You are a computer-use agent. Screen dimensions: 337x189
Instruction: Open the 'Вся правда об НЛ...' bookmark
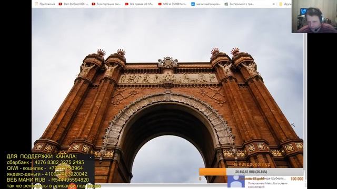click(139, 4)
